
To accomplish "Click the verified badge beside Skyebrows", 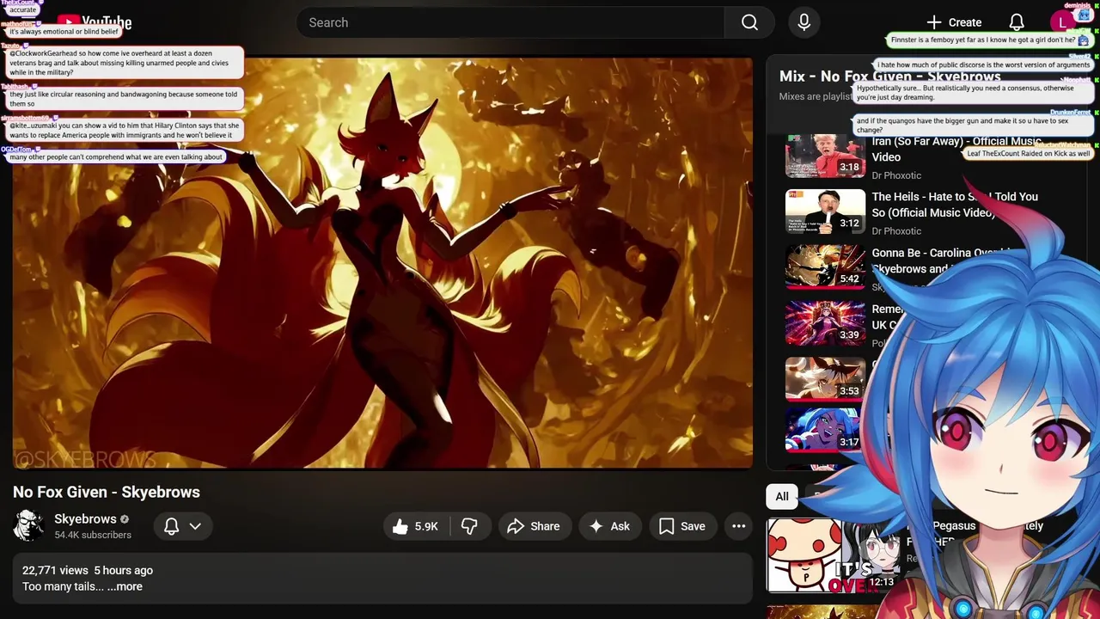I will coord(125,519).
